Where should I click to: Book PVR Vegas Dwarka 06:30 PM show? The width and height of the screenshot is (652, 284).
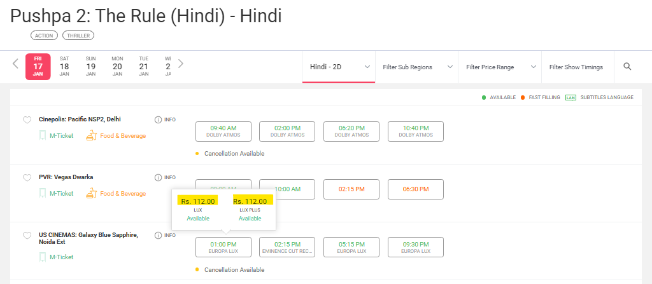[x=416, y=189]
